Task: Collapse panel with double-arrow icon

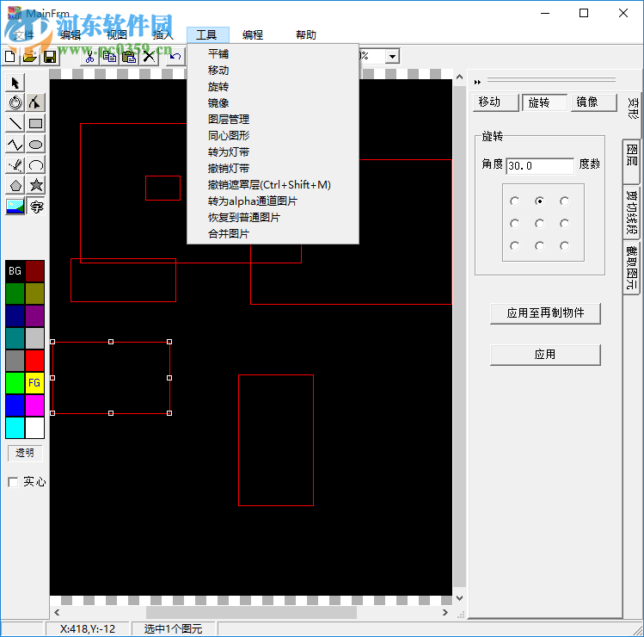Action: pos(477,83)
